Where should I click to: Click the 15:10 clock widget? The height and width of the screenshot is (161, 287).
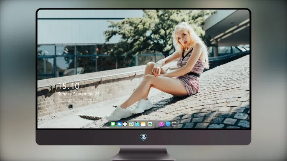pyautogui.click(x=68, y=86)
